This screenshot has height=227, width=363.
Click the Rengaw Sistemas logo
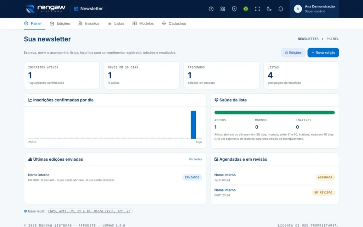tap(46, 9)
